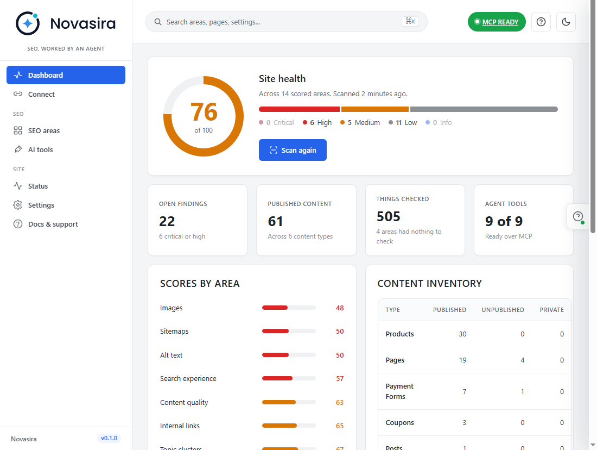Screen dimensions: 597x450
Task: Open the Agent Tools card showing 9 of 9
Action: 524,220
